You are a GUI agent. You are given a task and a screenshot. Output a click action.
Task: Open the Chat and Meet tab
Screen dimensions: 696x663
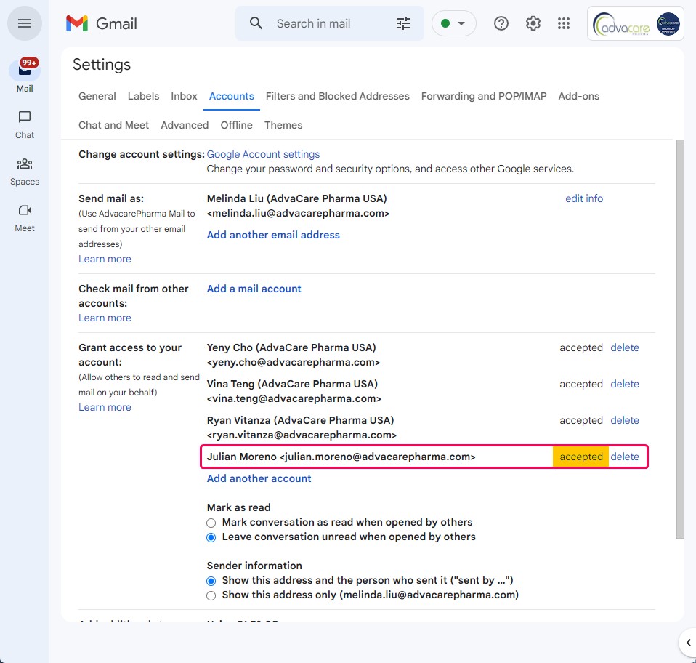[113, 125]
